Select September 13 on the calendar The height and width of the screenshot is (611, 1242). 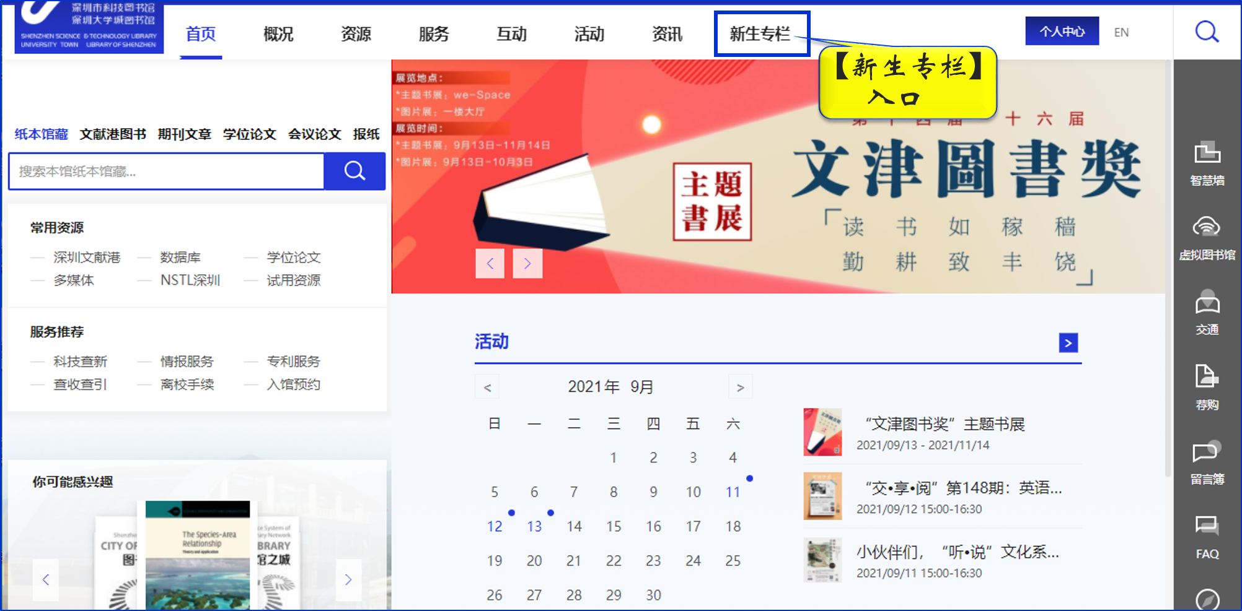(534, 526)
